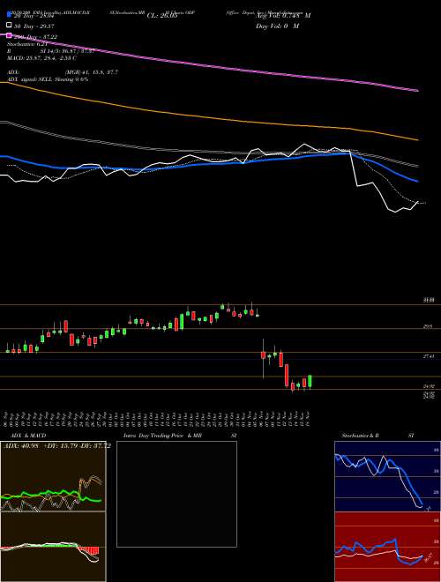Click the last green candlestick
The width and height of the screenshot is (441, 582).
click(310, 382)
